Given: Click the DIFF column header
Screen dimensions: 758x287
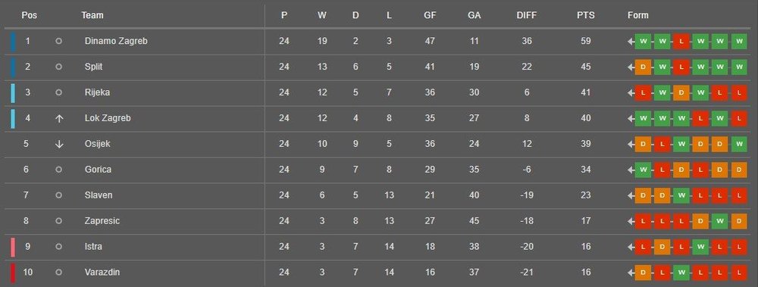Looking at the screenshot, I should click(527, 15).
